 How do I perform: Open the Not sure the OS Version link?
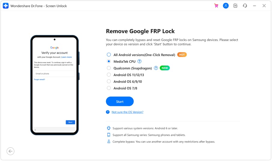point(127,112)
